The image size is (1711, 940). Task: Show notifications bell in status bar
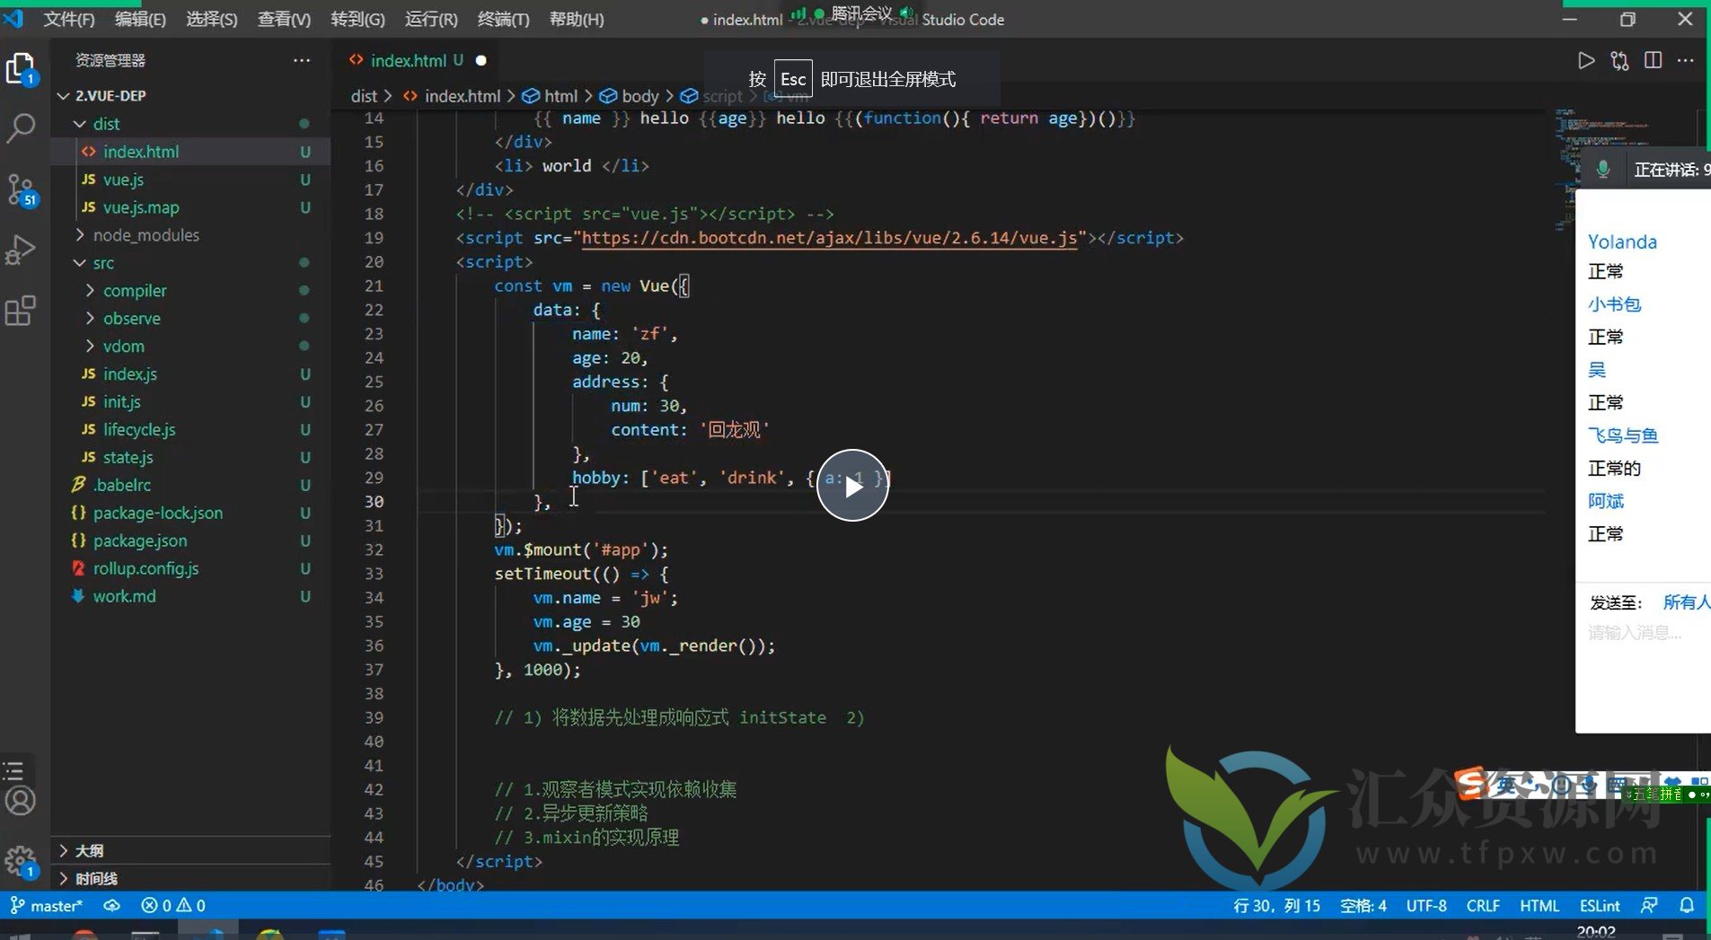[x=1686, y=906]
